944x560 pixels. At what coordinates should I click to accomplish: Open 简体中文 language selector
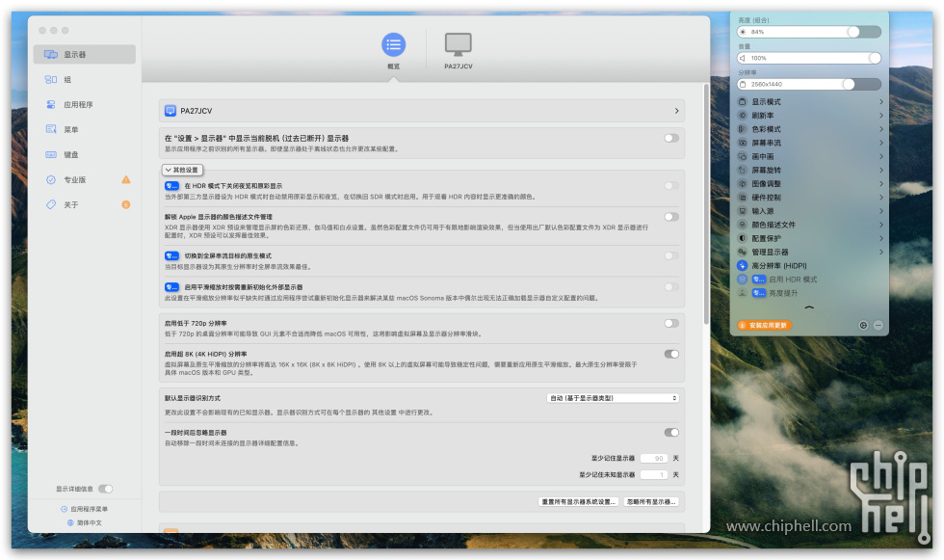(85, 522)
